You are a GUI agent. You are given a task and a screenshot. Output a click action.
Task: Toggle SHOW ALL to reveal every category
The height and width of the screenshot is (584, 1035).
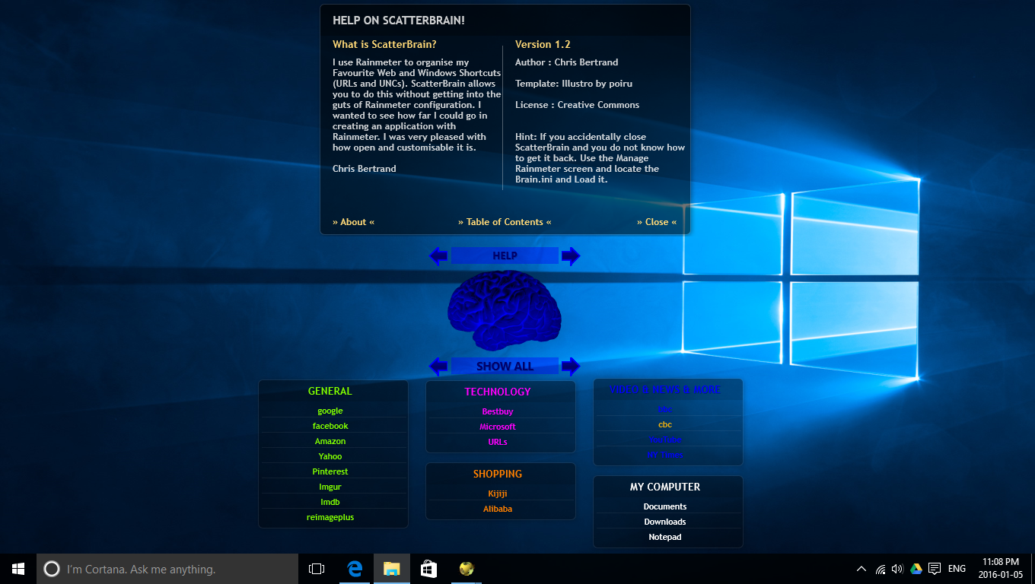(x=505, y=366)
